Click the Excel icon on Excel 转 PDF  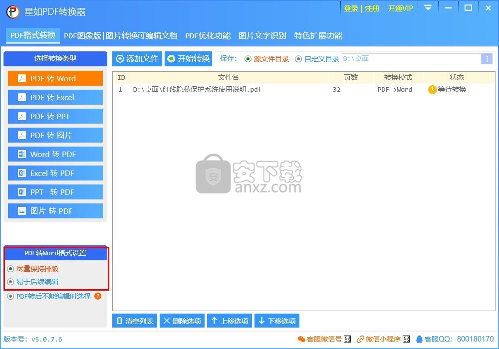point(22,173)
